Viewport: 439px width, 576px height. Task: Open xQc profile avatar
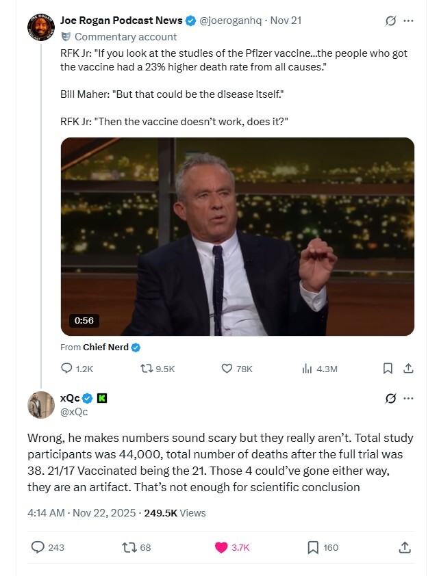tap(40, 404)
